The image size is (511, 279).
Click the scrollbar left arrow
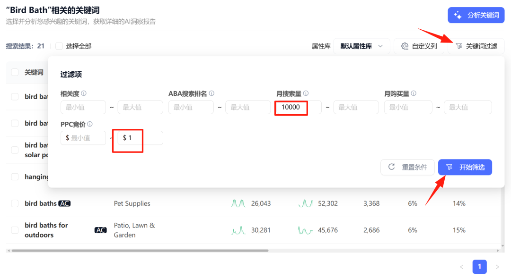(x=9, y=251)
